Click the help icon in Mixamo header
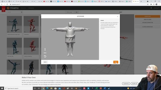 (x=151, y=8)
